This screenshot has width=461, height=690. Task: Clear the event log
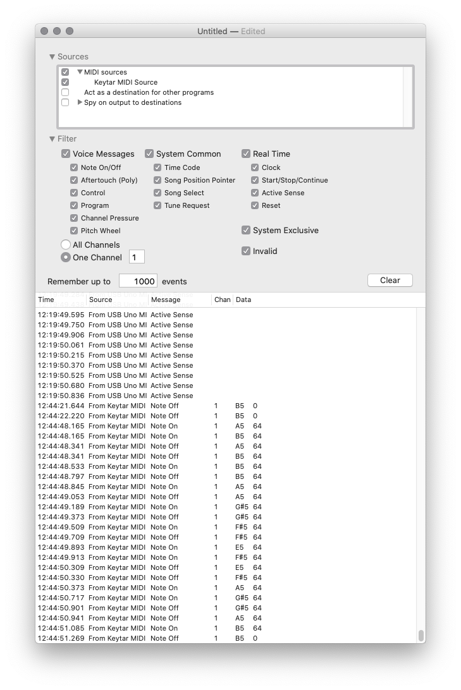390,281
